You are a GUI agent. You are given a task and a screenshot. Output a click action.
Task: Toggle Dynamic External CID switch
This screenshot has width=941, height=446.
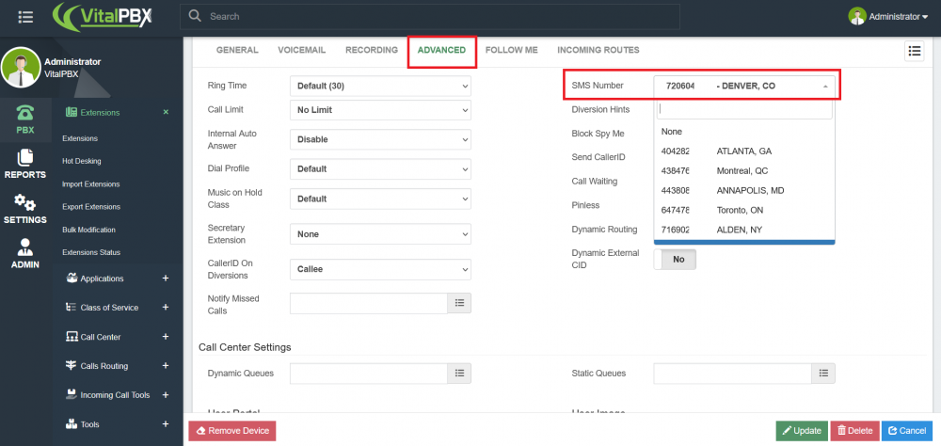tap(675, 260)
